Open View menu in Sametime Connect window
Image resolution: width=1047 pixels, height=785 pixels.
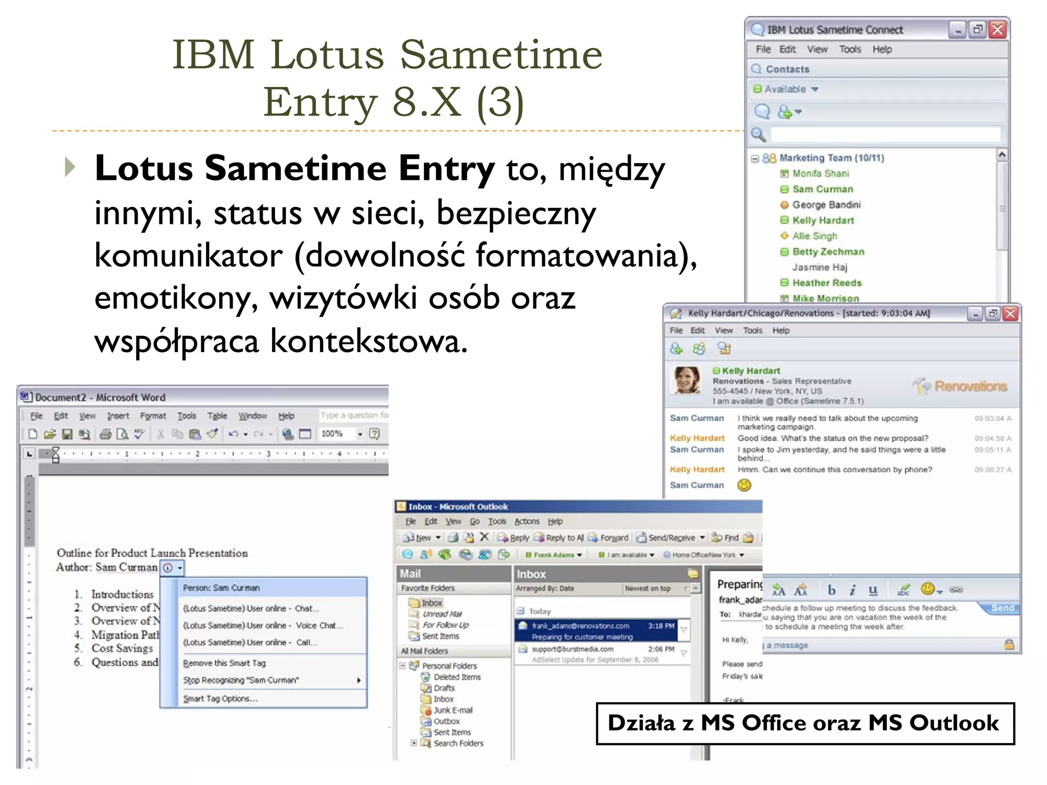click(x=817, y=50)
